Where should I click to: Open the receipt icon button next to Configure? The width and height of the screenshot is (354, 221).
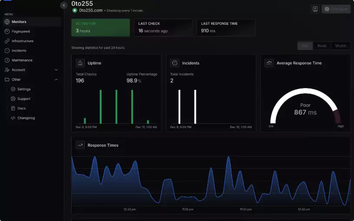(315, 9)
